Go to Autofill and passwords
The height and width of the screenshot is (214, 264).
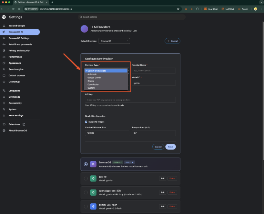(x=20, y=44)
